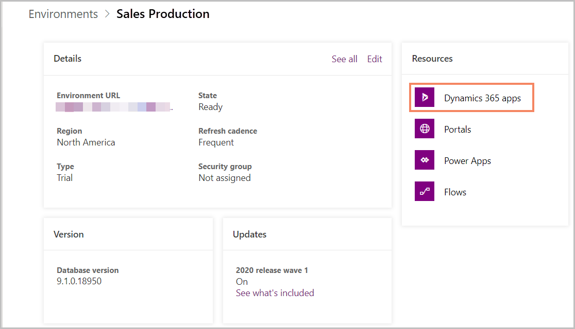The height and width of the screenshot is (329, 575).
Task: Click Refresh cadence value Frequent
Action: 216,142
